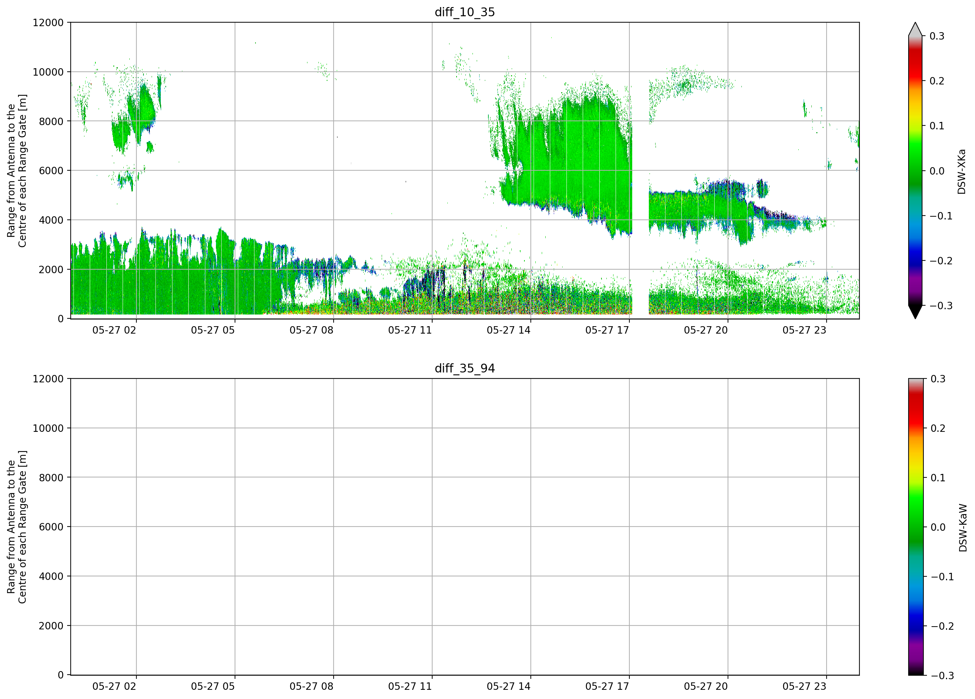Click the 05-27 14 x-tick under diff_10_35
The image size is (975, 699).
coord(509,330)
